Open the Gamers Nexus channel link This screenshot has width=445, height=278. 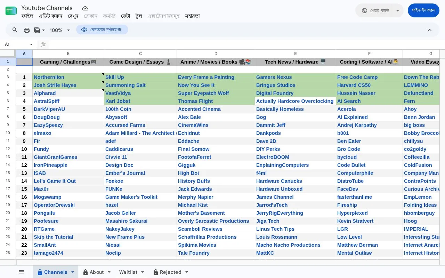coord(274,77)
